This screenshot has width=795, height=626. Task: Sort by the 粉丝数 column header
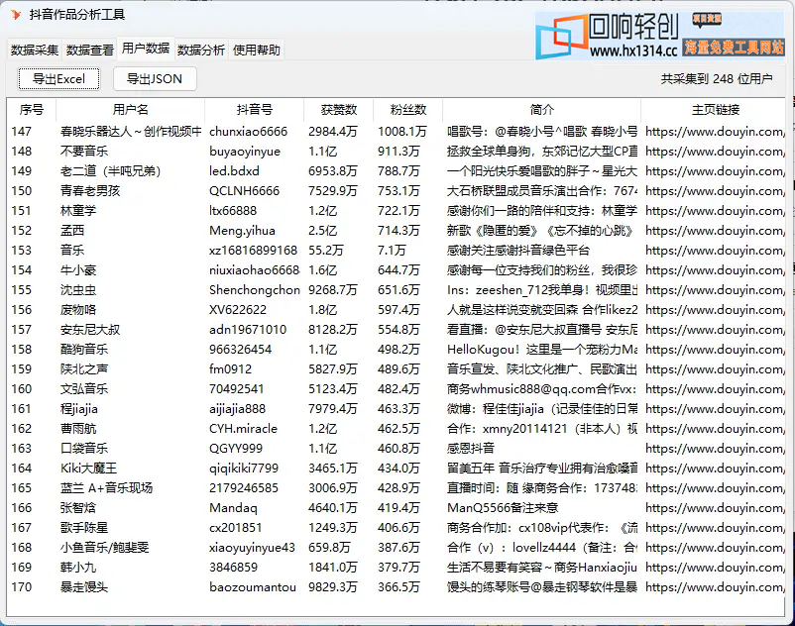tap(408, 109)
